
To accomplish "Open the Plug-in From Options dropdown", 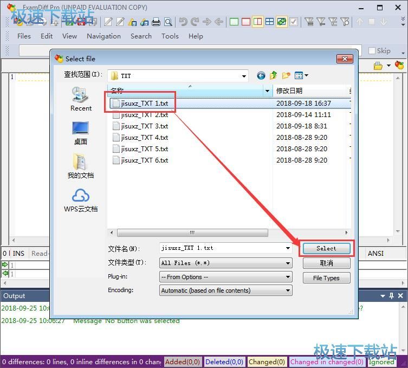I will pyautogui.click(x=288, y=277).
